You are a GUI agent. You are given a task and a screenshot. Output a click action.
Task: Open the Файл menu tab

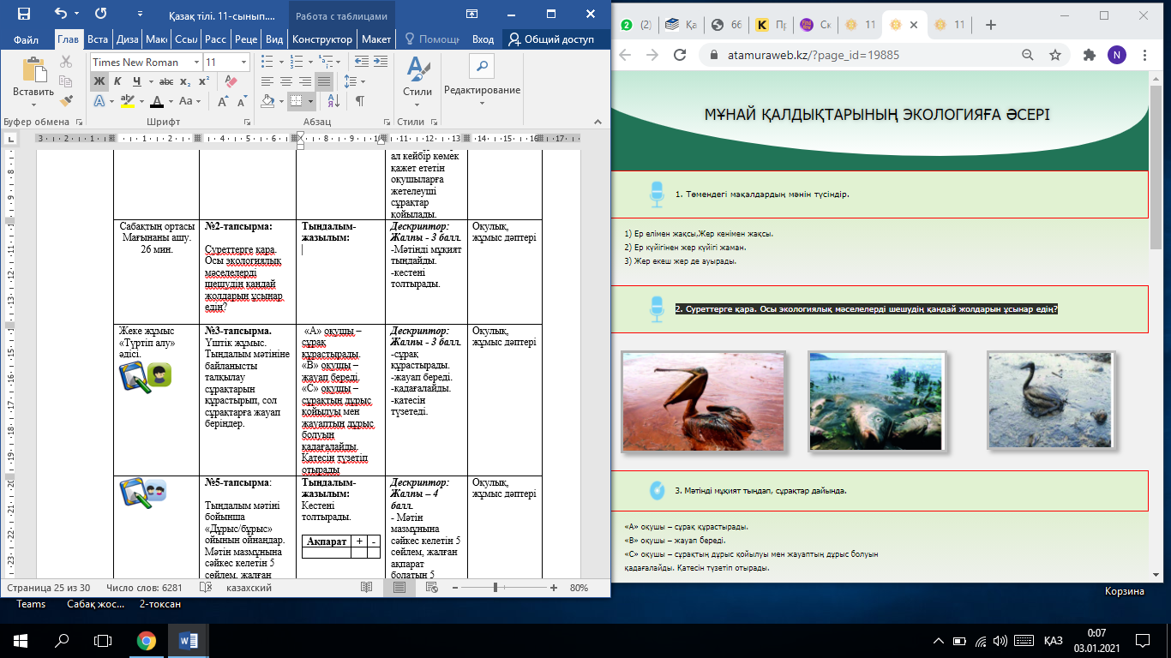[26, 39]
